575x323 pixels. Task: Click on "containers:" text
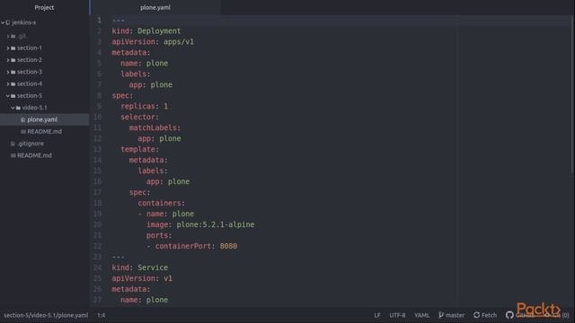tap(162, 203)
